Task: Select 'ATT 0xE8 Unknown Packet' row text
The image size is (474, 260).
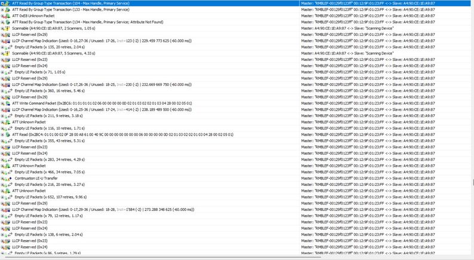Action: tap(33, 16)
